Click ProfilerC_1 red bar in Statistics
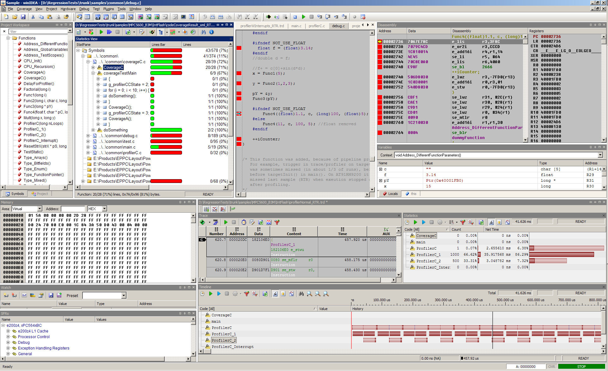The width and height of the screenshot is (608, 371). pyautogui.click(x=561, y=254)
